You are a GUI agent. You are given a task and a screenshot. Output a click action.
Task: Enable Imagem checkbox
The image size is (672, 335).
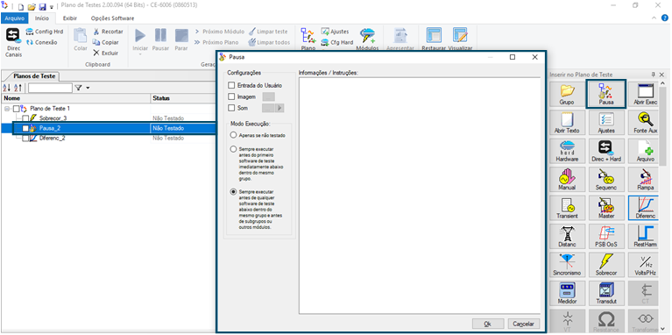[x=231, y=96]
